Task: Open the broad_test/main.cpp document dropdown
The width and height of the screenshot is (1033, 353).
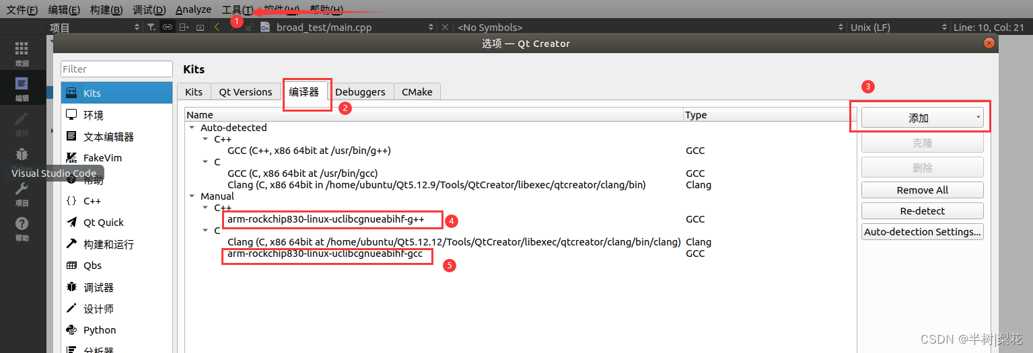Action: [x=356, y=28]
